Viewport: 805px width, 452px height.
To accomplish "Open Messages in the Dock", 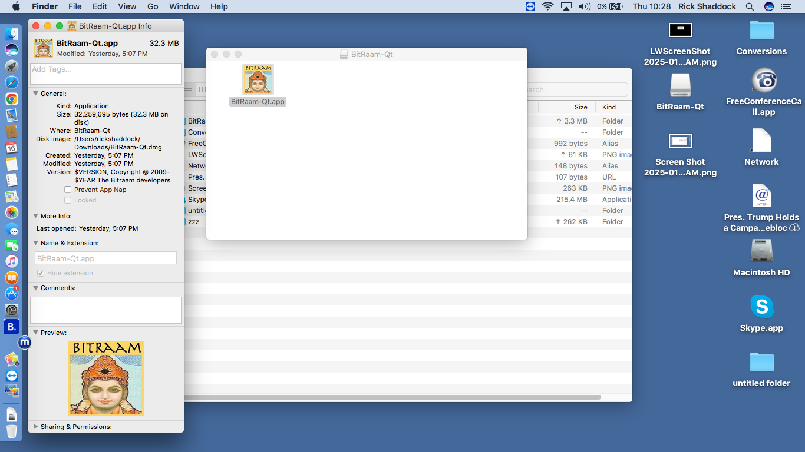I will pyautogui.click(x=12, y=229).
